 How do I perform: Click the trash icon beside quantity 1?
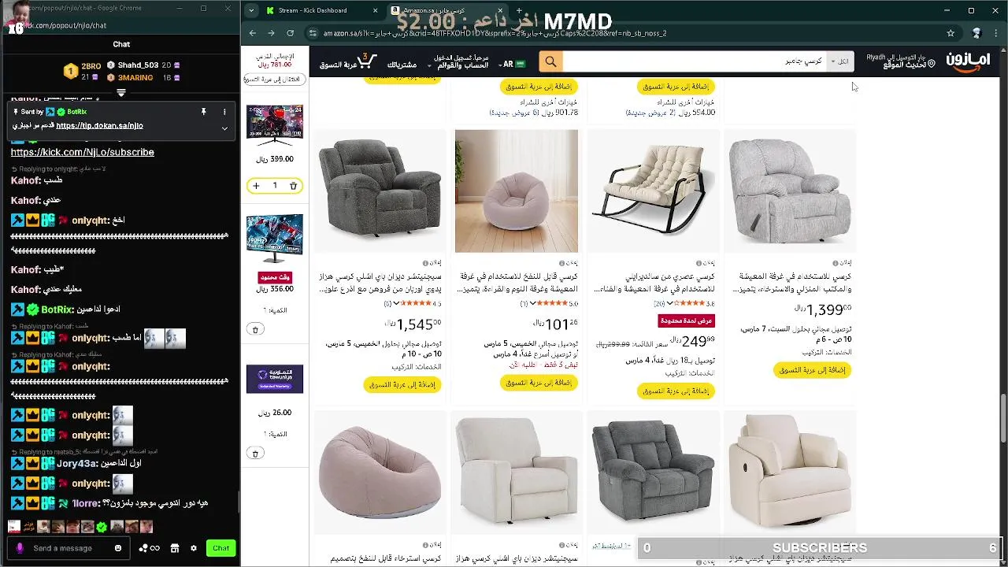[x=293, y=186]
